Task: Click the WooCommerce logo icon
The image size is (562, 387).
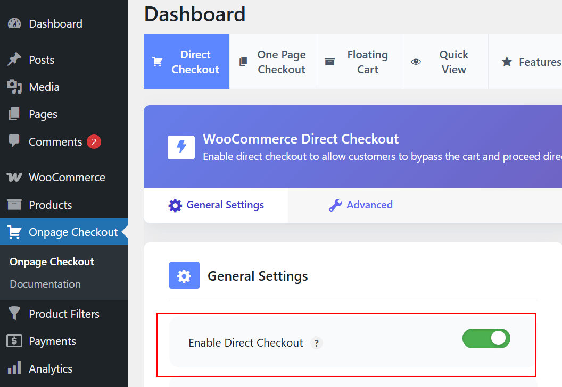Action: pyautogui.click(x=14, y=177)
